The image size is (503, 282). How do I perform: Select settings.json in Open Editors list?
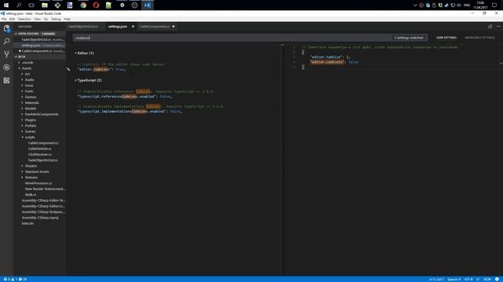point(39,45)
